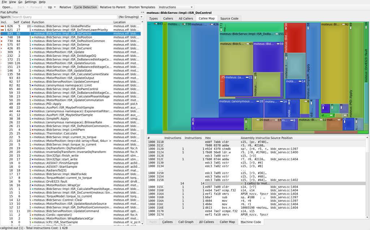Image resolution: width=370 pixels, height=230 pixels.
Task: Click color icon beside ISR_DoControl function row
Action: coord(33,34)
